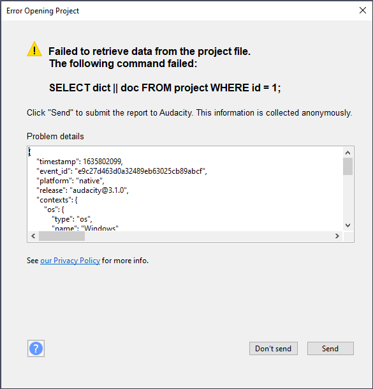Place the cursor on the "timestamp" line
The width and height of the screenshot is (373, 389).
pyautogui.click(x=80, y=162)
